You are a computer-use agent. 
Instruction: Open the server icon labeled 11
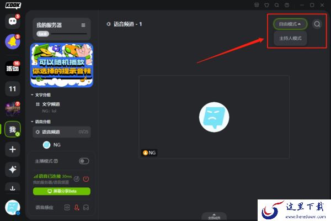13,88
